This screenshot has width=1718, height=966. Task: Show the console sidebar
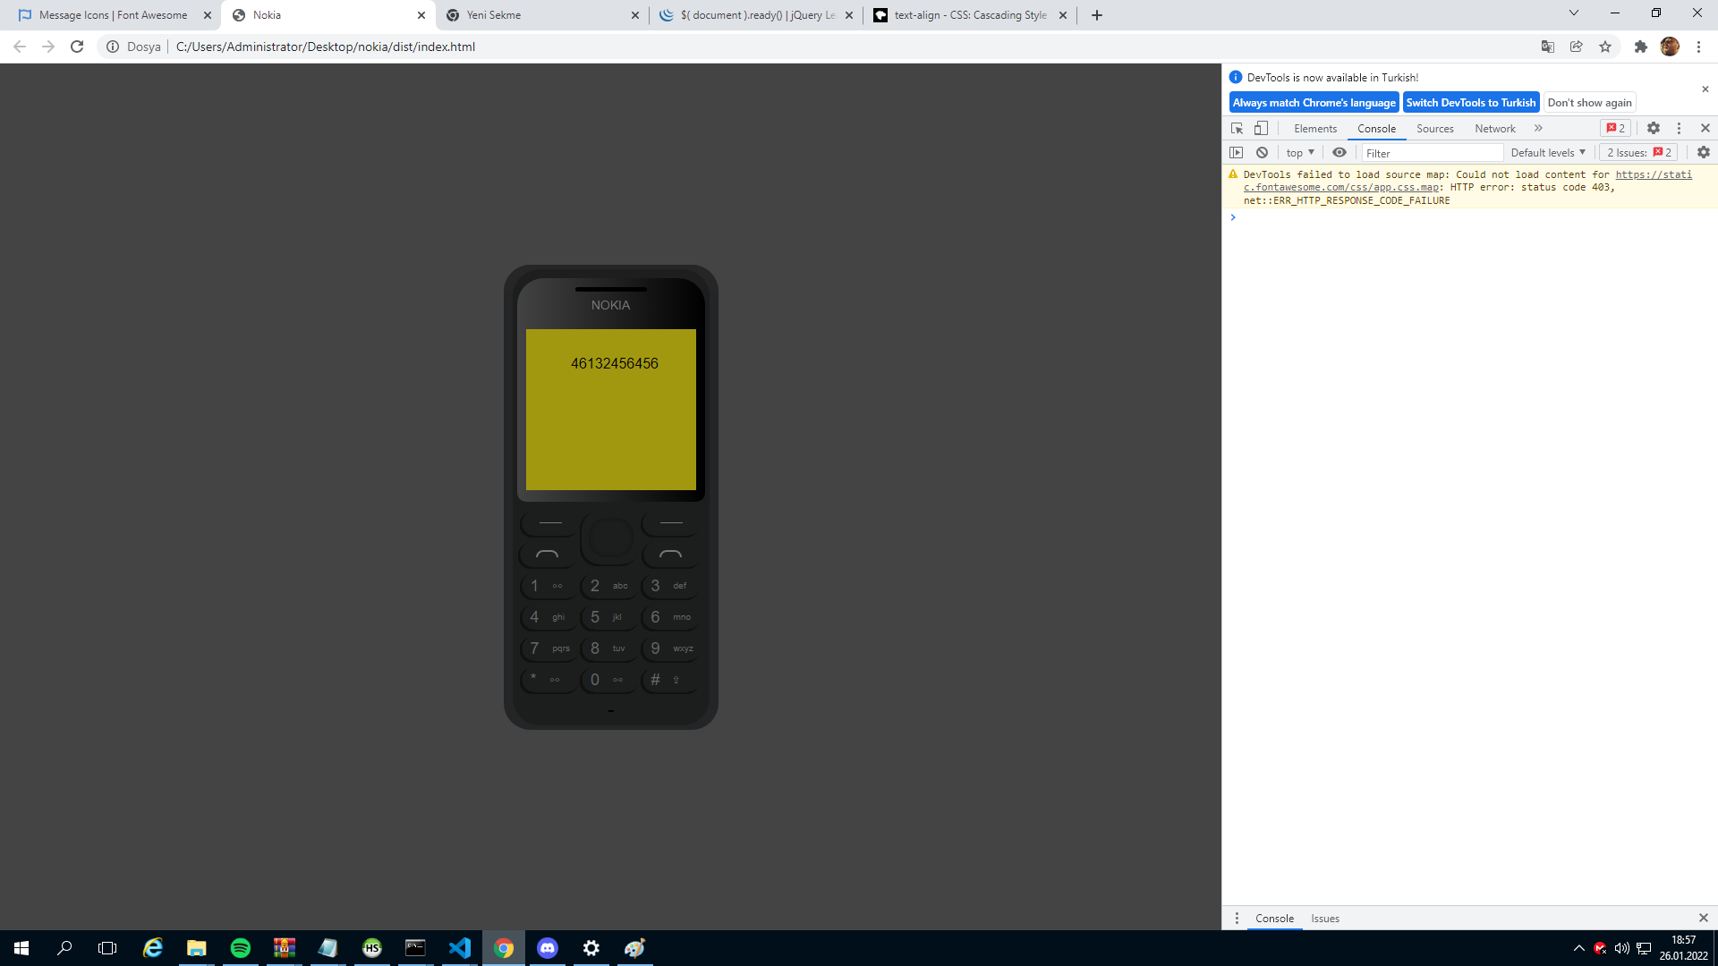point(1237,153)
